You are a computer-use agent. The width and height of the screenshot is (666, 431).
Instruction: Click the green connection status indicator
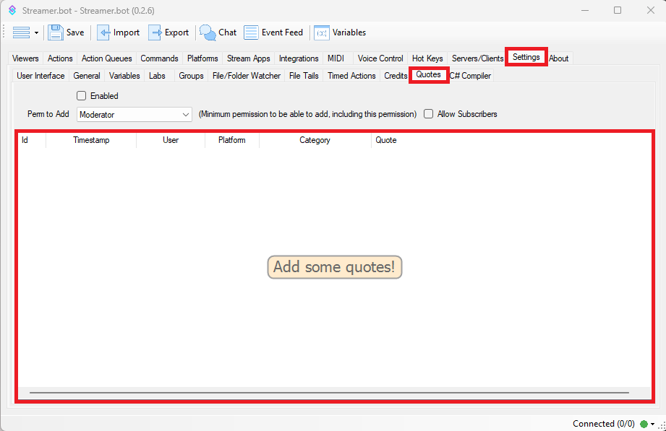(x=644, y=424)
